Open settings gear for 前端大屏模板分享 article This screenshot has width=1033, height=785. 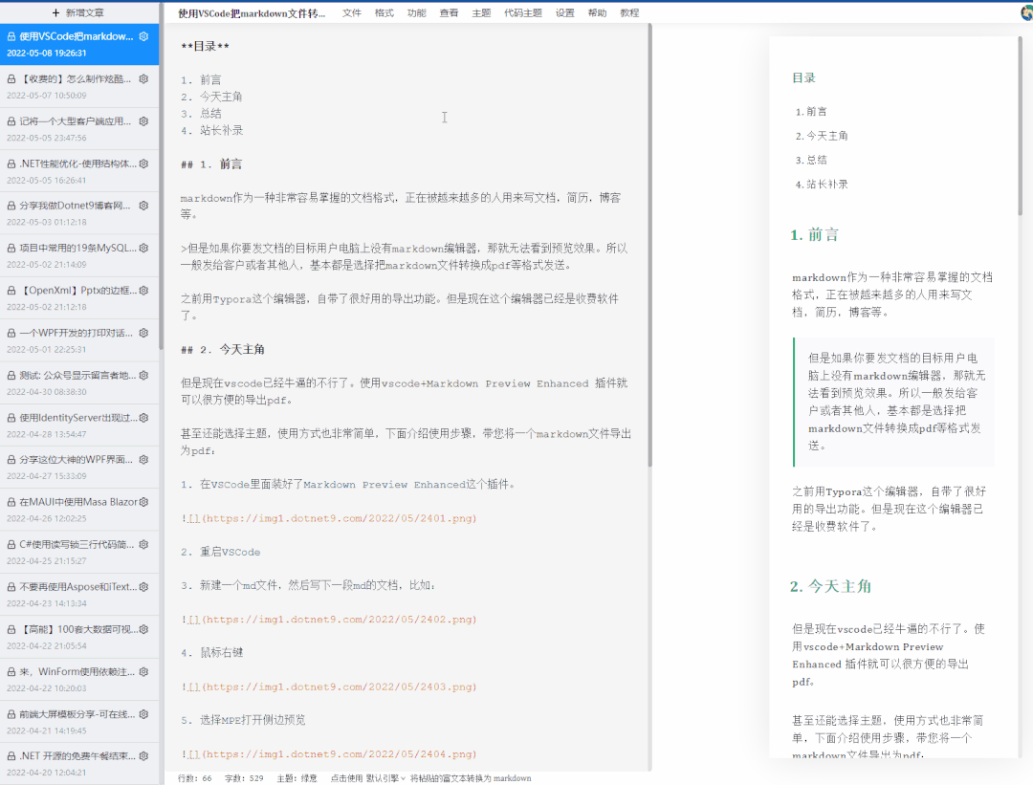(143, 714)
